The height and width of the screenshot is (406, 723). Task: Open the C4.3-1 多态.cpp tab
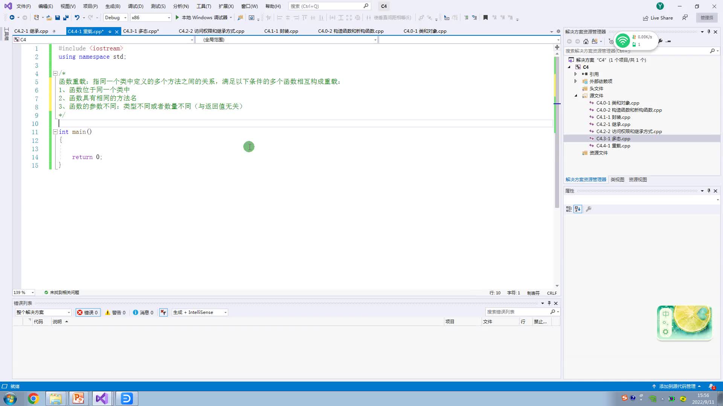(140, 31)
